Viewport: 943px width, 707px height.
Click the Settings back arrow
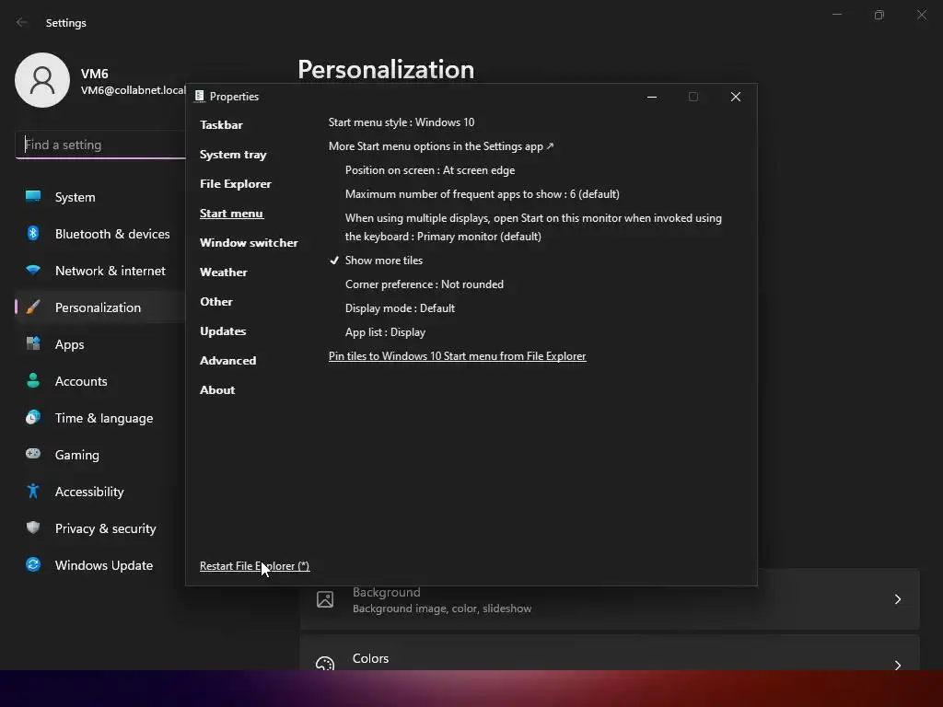[x=22, y=22]
